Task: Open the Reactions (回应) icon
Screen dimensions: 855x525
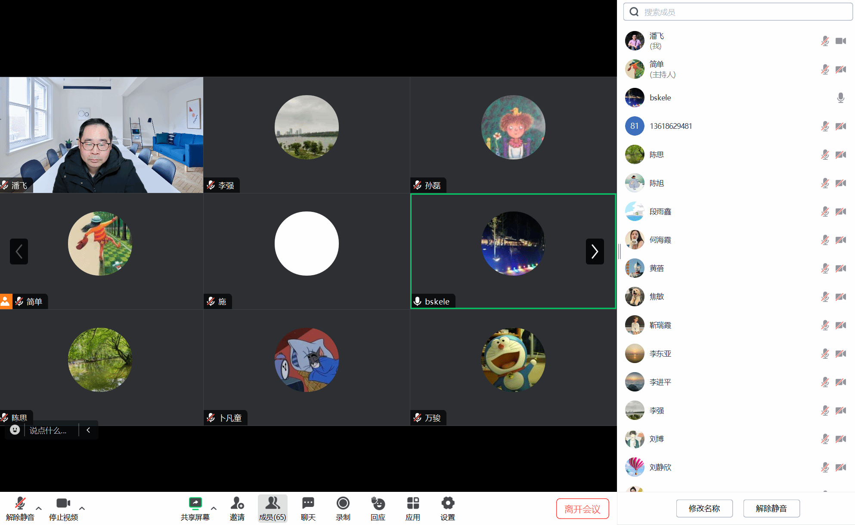Action: 378,503
